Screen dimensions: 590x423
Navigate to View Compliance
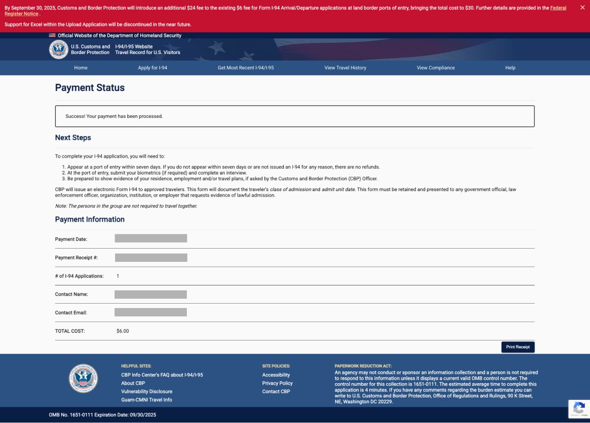[x=436, y=68]
